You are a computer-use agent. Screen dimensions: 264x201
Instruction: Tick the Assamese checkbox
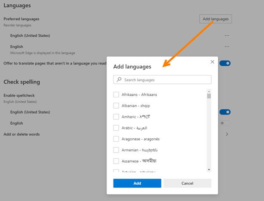pyautogui.click(x=116, y=161)
